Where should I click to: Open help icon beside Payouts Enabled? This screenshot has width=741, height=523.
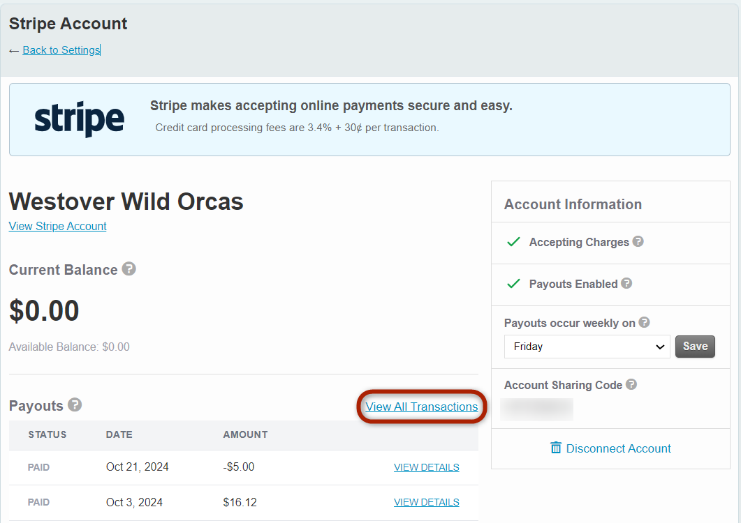coord(626,283)
